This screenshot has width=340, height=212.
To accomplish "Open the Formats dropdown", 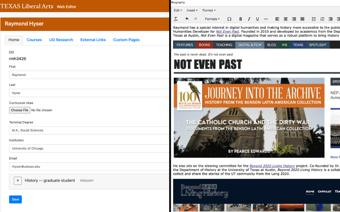I will point(212,19).
